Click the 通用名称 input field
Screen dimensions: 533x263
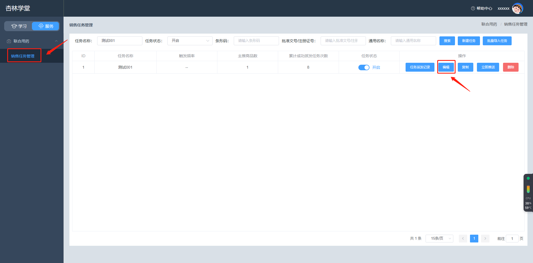click(x=413, y=41)
